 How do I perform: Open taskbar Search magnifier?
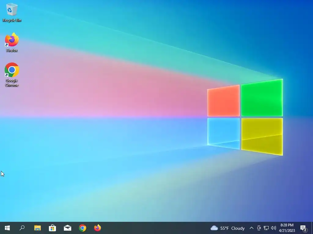coord(22,228)
